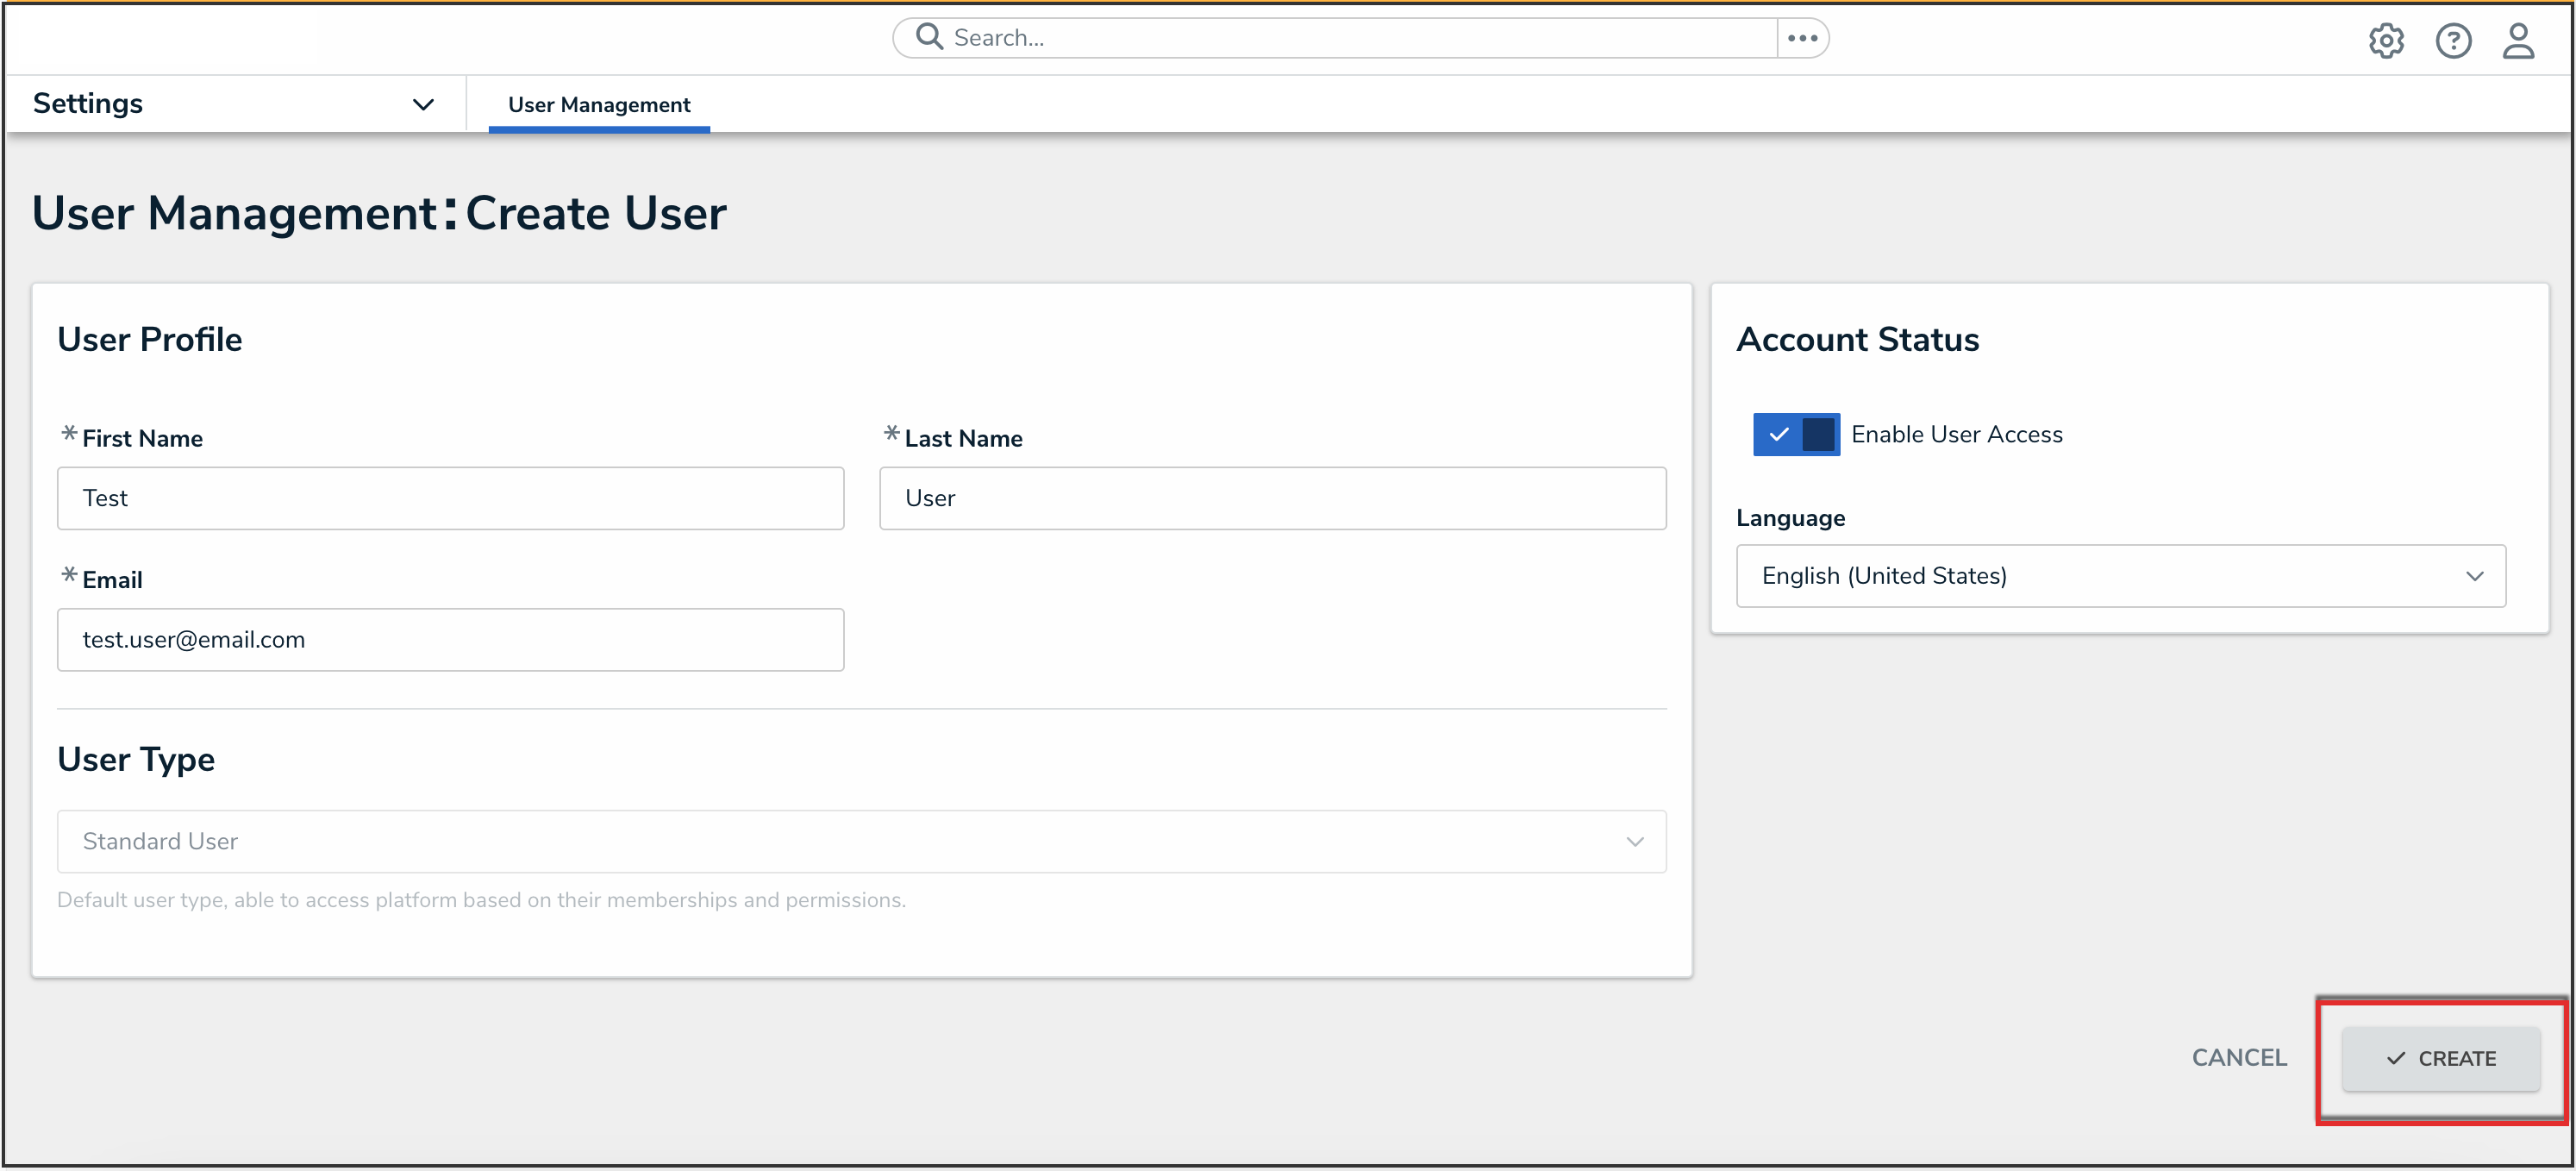Open the Standard User type dropdown
Image resolution: width=2576 pixels, height=1171 pixels.
pos(860,841)
